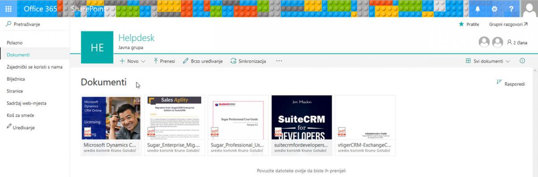Screen dimensions: 538x177
Task: Open the 2 člana members link
Action: pos(517,42)
